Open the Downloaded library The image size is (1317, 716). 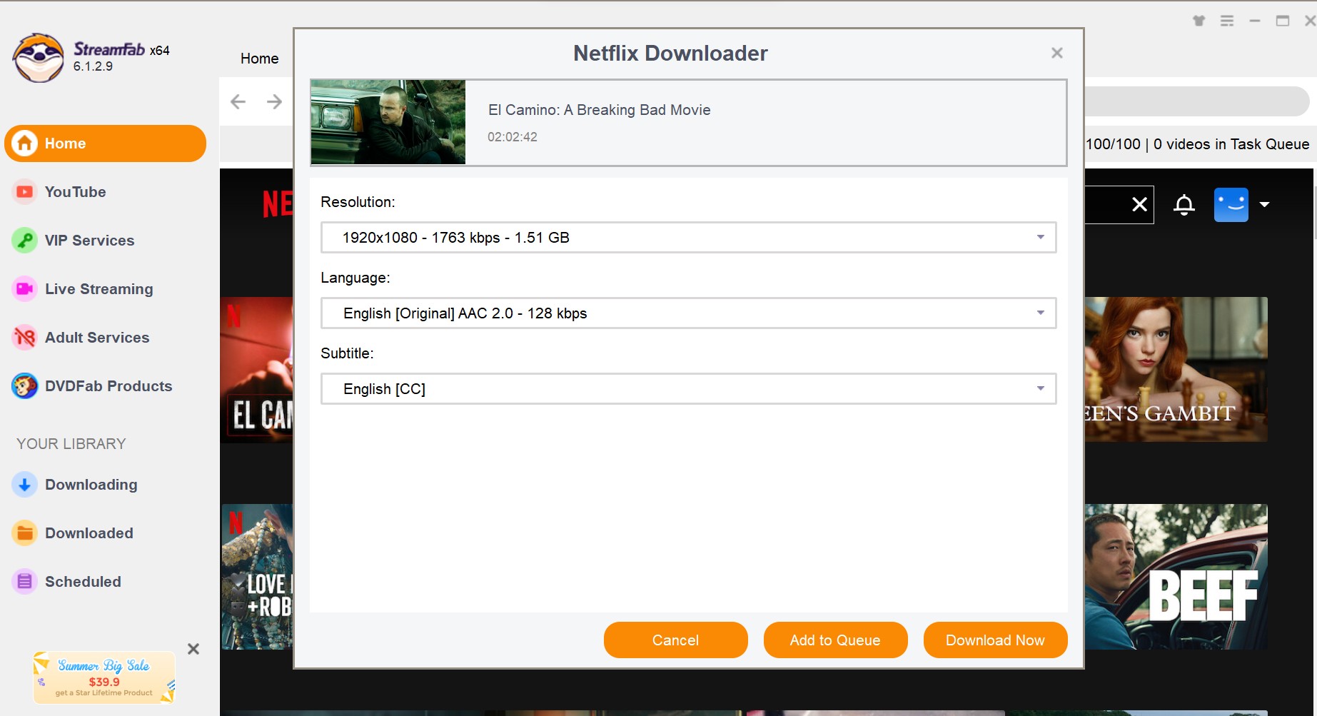pyautogui.click(x=89, y=533)
